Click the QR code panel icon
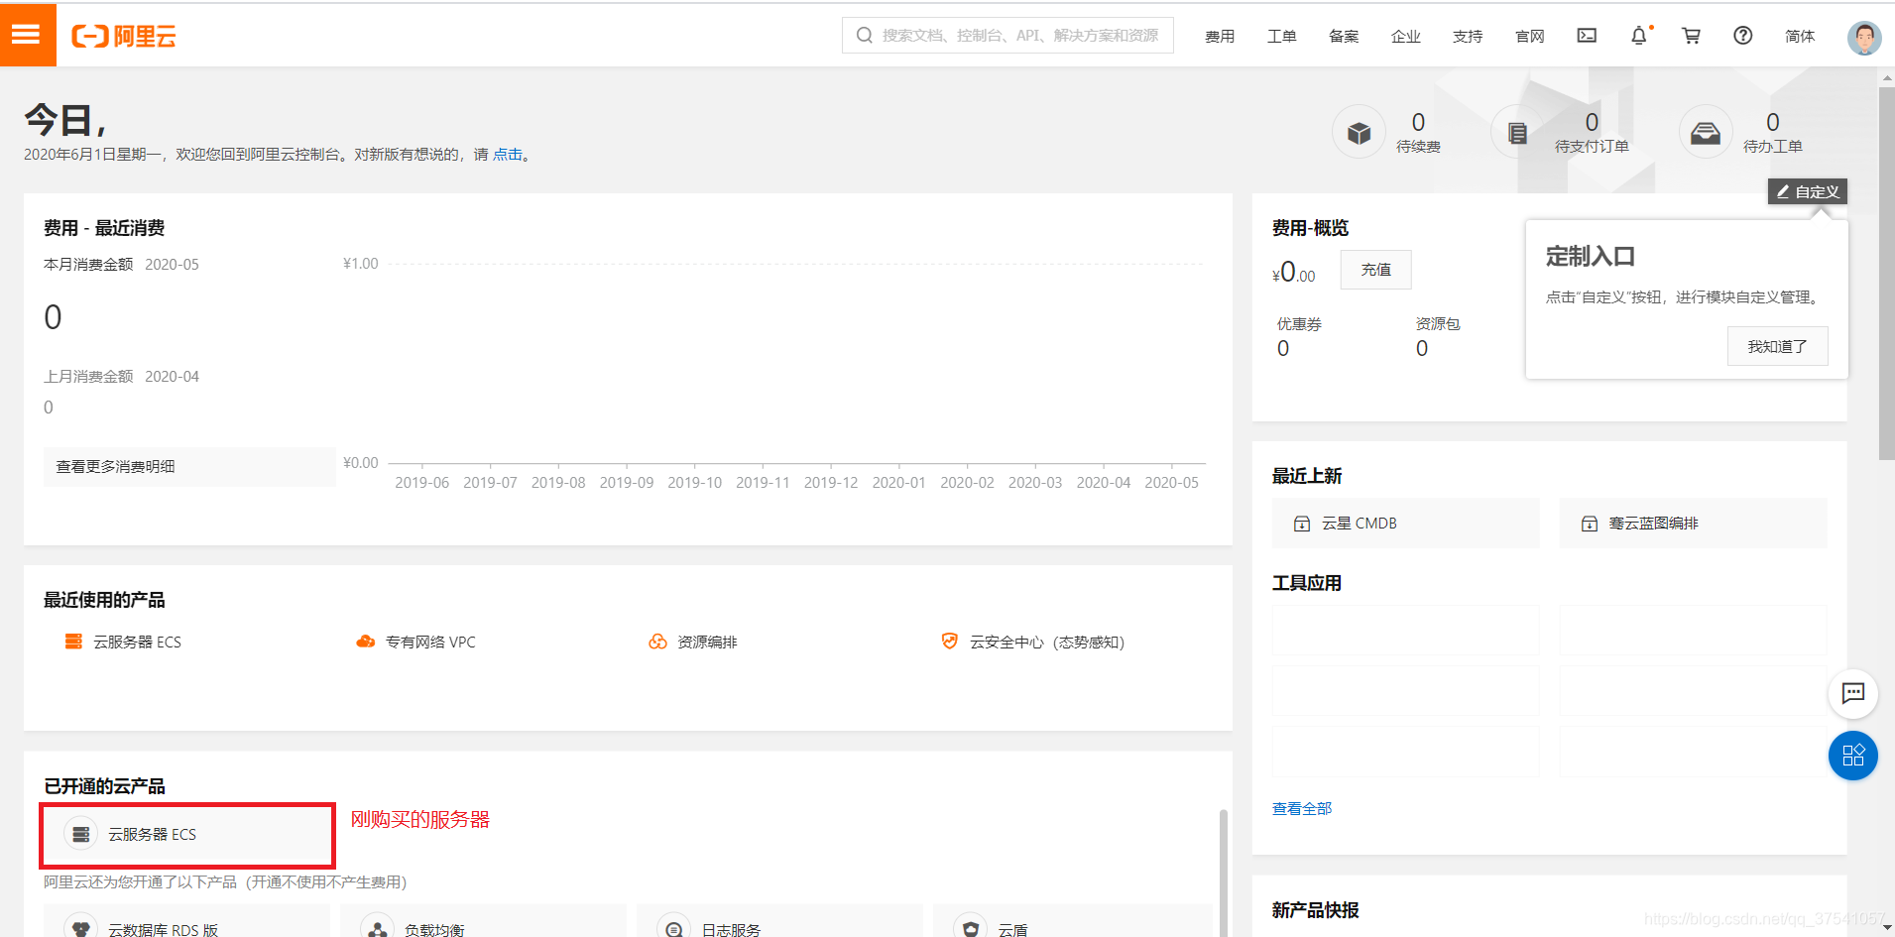 point(1852,756)
